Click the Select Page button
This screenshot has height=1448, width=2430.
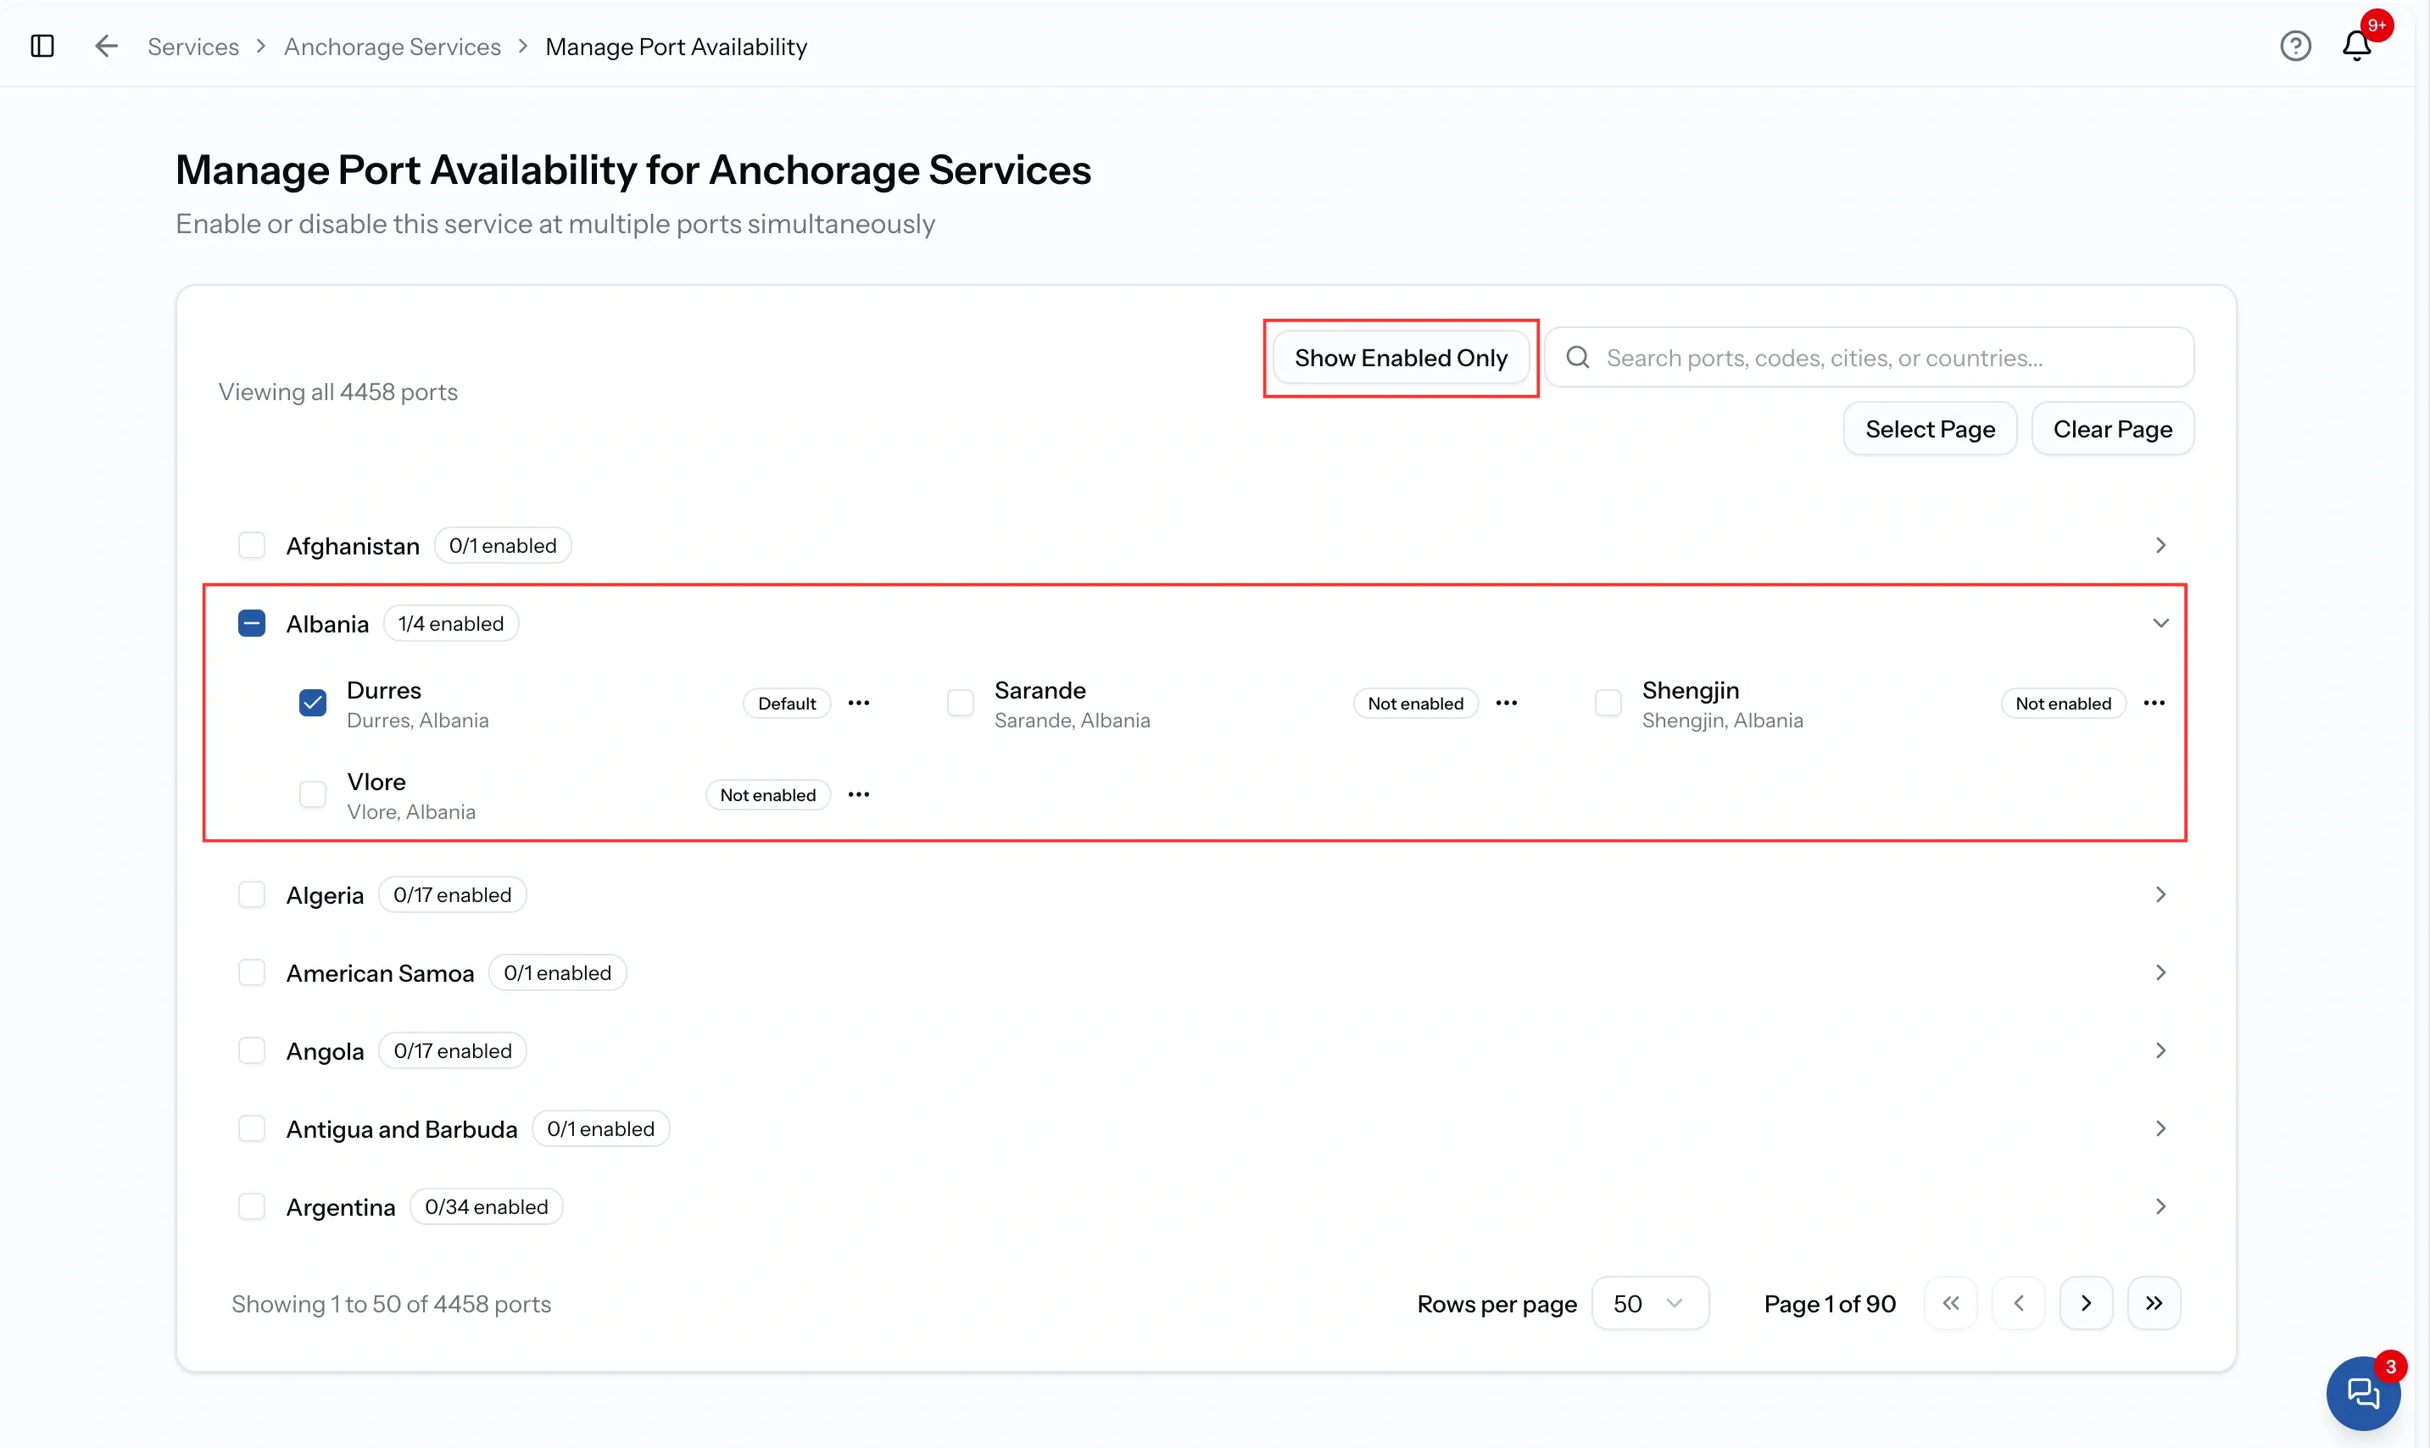[1930, 428]
